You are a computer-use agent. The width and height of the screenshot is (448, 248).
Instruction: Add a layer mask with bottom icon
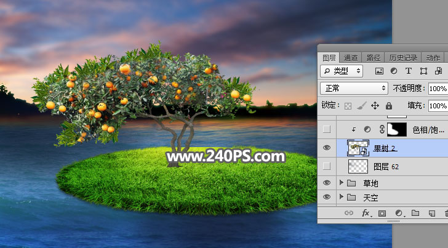click(x=382, y=214)
